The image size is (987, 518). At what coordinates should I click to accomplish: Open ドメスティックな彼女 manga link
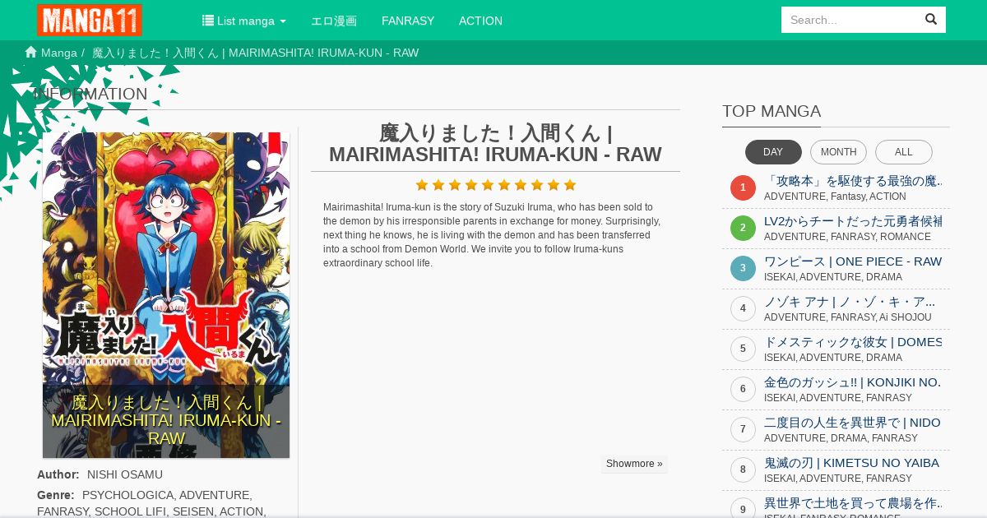853,342
